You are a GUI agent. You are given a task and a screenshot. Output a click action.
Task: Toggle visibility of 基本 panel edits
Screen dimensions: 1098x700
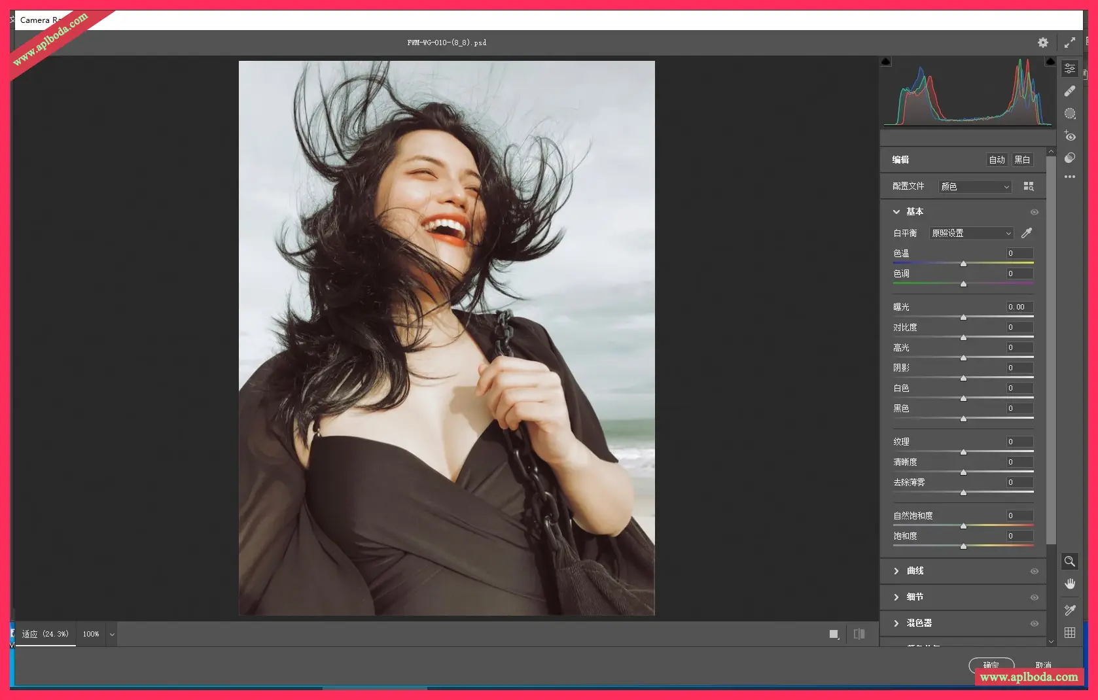(x=1035, y=212)
